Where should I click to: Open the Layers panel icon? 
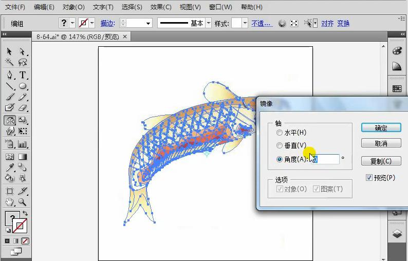point(397,233)
